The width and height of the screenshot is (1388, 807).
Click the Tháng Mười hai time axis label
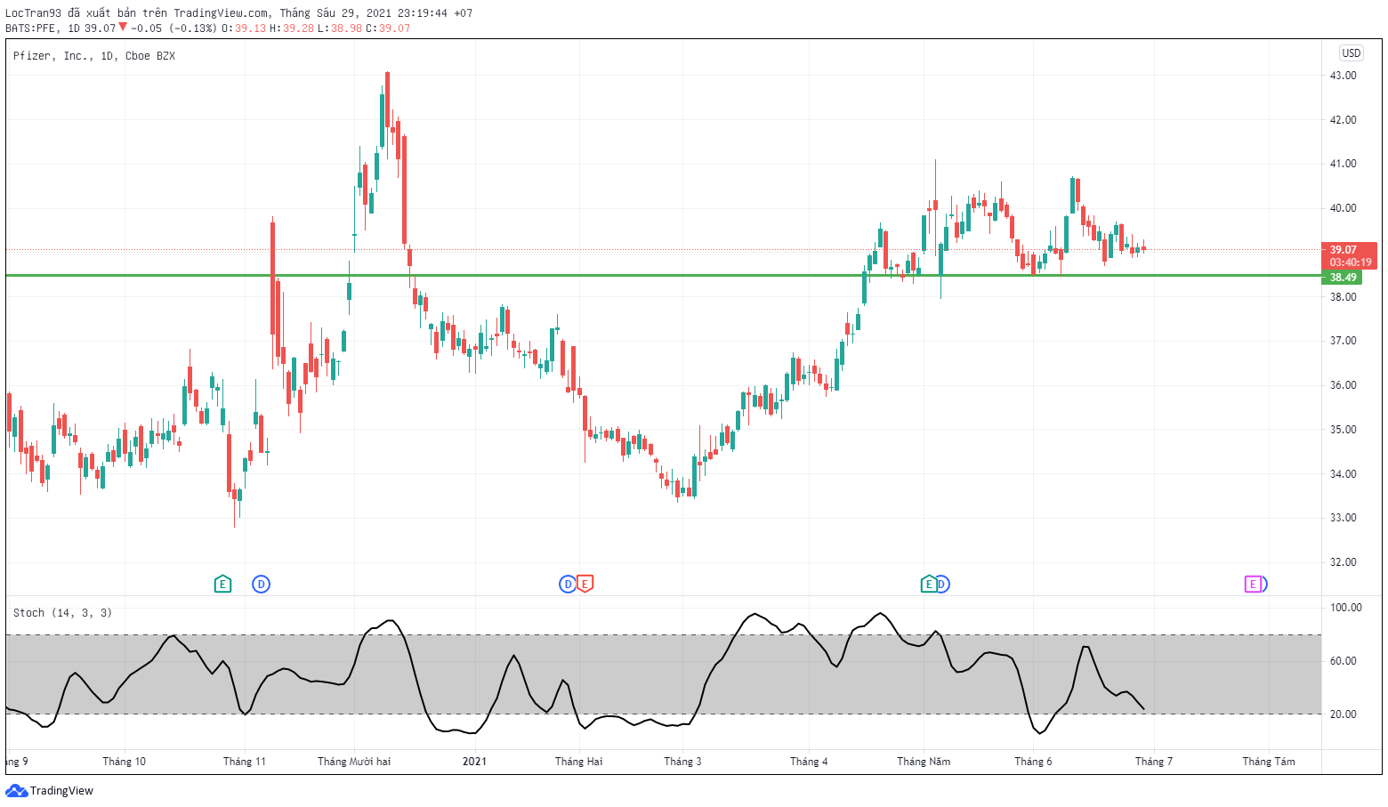354,762
